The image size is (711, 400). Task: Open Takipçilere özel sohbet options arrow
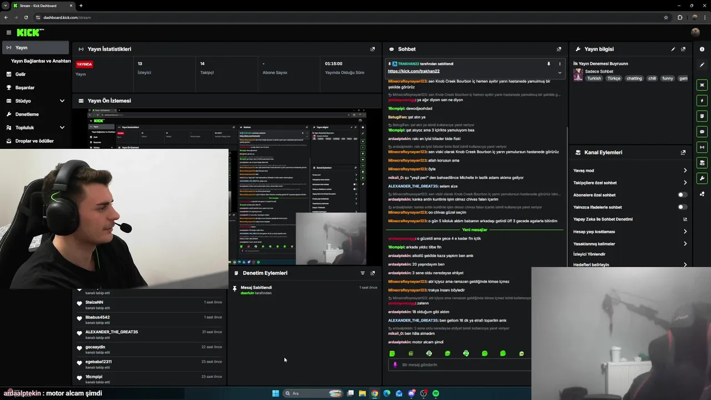tap(685, 183)
